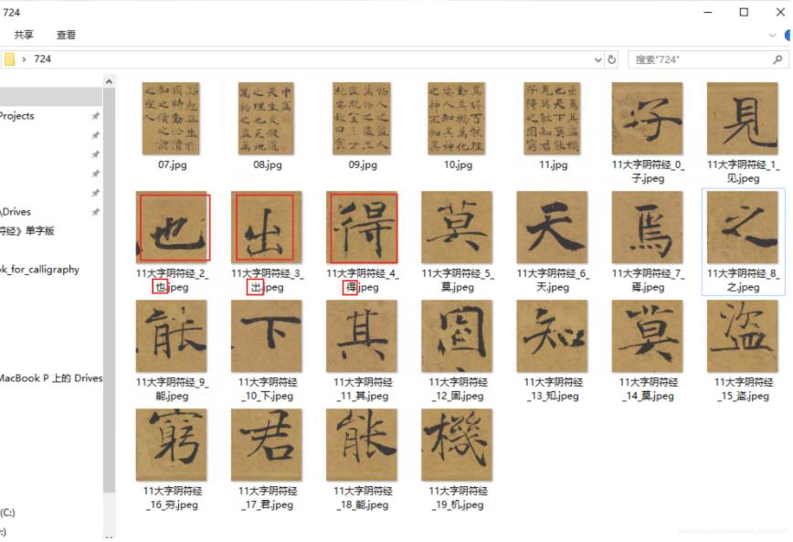Screen dimensions: 793x542
Task: Click the navigation pane scroll-up arrow
Action: (109, 82)
